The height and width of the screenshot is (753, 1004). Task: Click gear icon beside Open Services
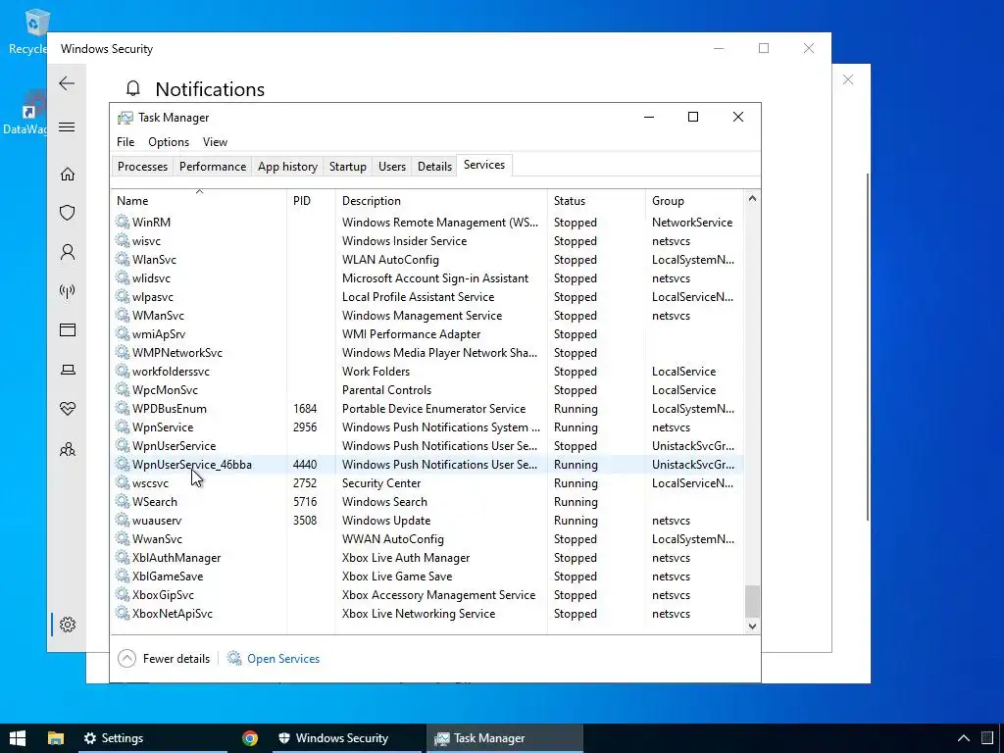pos(234,658)
